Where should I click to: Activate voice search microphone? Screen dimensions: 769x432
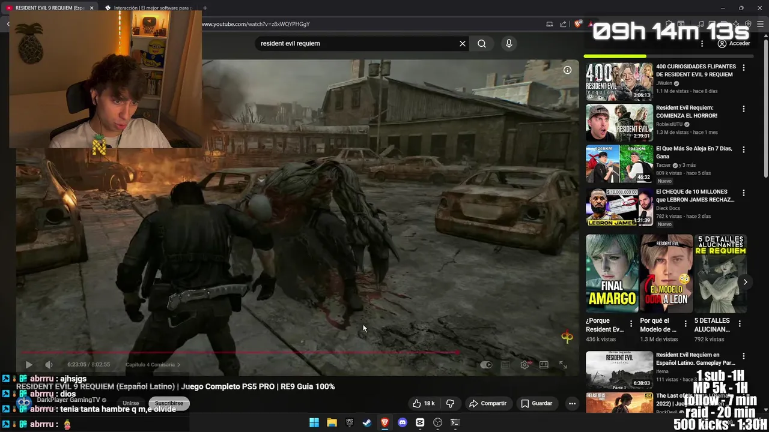tap(509, 43)
